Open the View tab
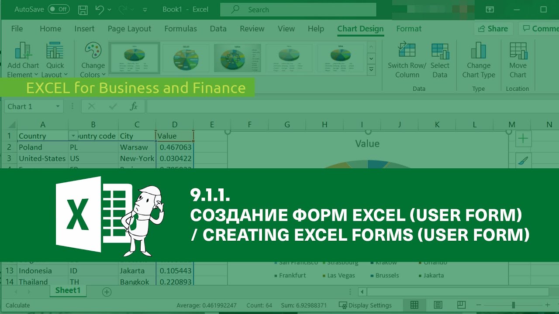 pos(286,29)
